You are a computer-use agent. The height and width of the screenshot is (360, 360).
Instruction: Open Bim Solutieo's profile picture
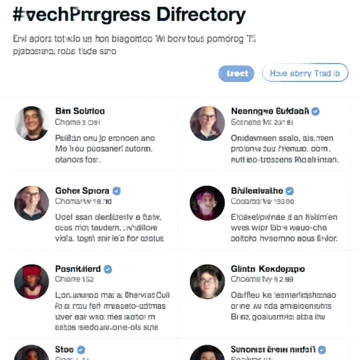31,123
